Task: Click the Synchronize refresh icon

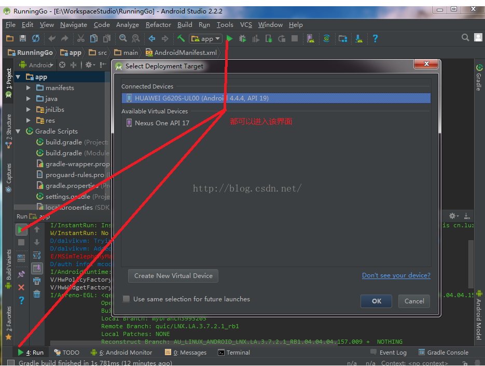Action: 36,39
